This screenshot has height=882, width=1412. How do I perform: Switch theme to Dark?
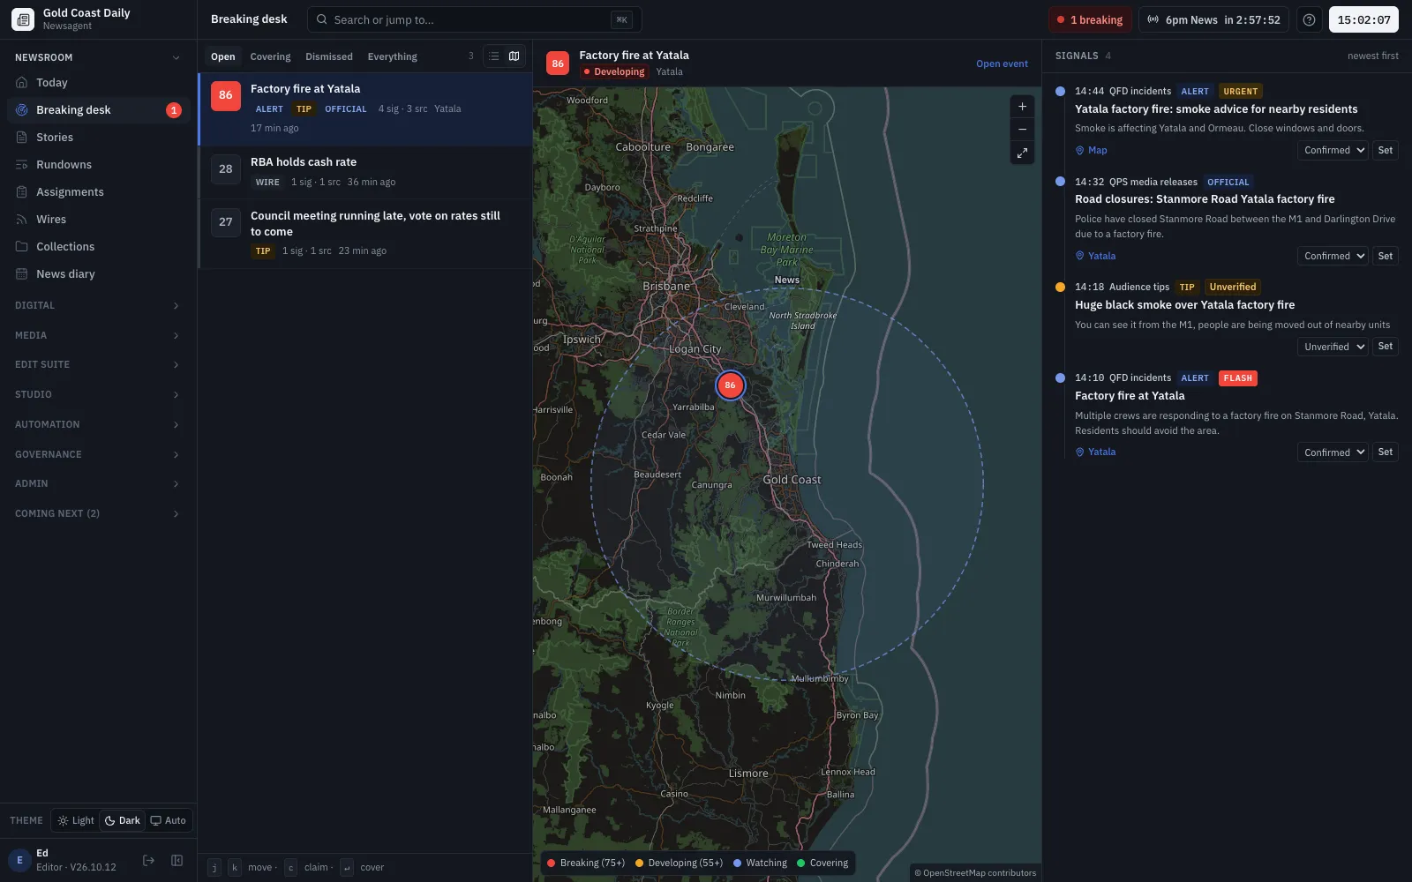coord(123,821)
